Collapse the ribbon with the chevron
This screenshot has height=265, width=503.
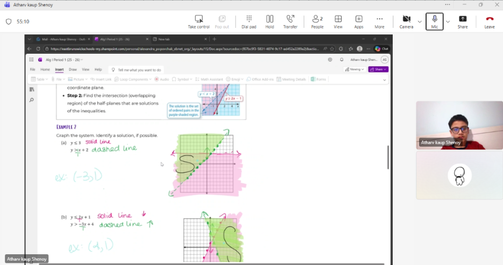[384, 80]
